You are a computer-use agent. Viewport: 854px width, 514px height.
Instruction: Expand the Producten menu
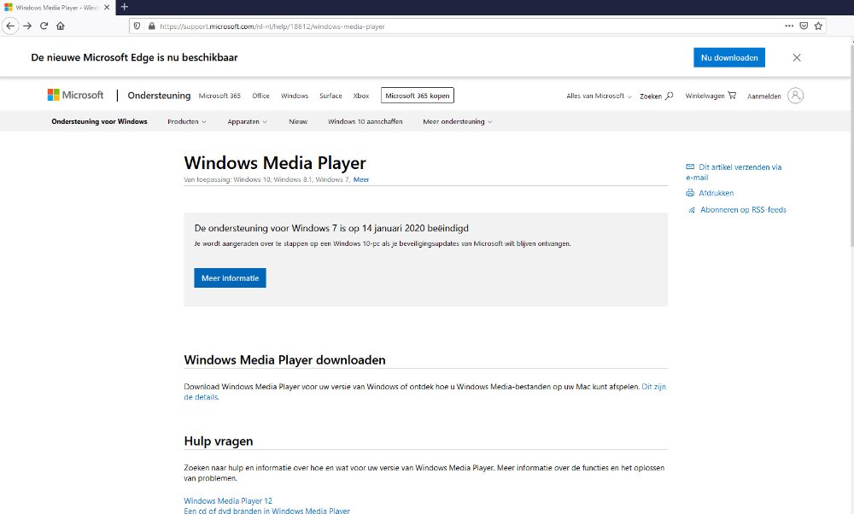(x=187, y=121)
